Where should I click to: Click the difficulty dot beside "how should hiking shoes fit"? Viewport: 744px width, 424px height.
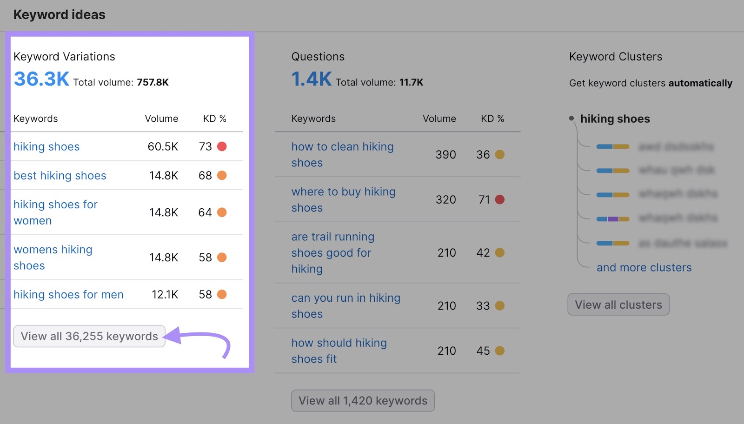point(499,351)
